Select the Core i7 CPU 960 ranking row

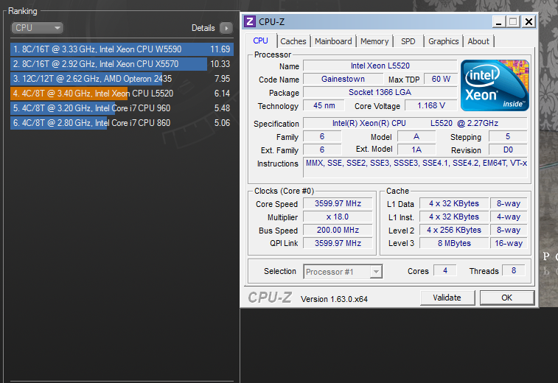(x=122, y=108)
